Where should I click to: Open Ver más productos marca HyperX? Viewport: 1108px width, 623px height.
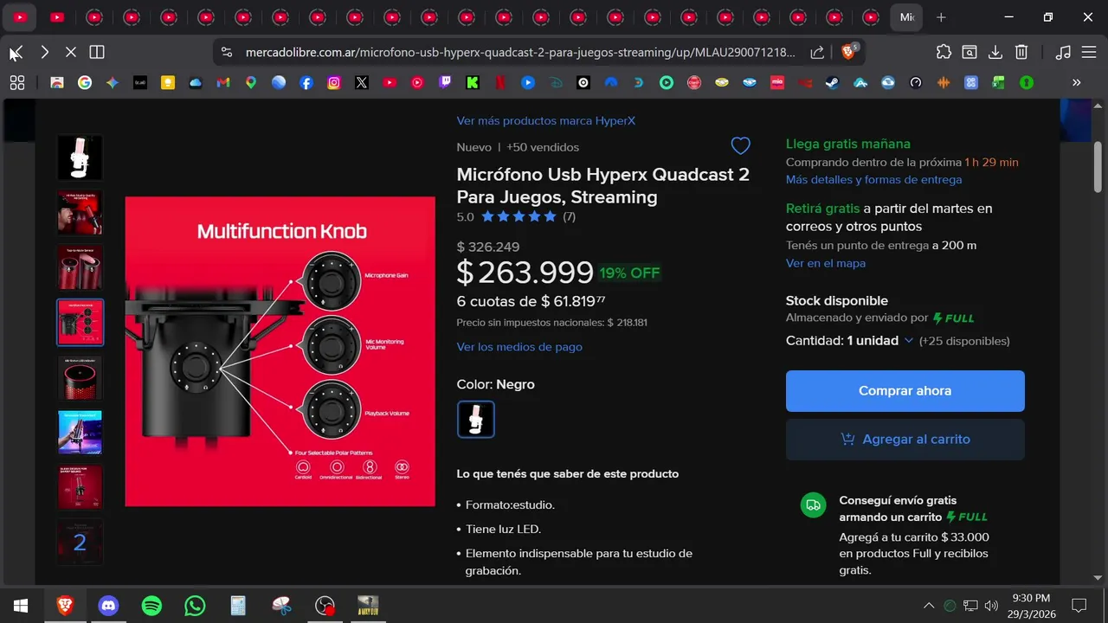(x=546, y=121)
